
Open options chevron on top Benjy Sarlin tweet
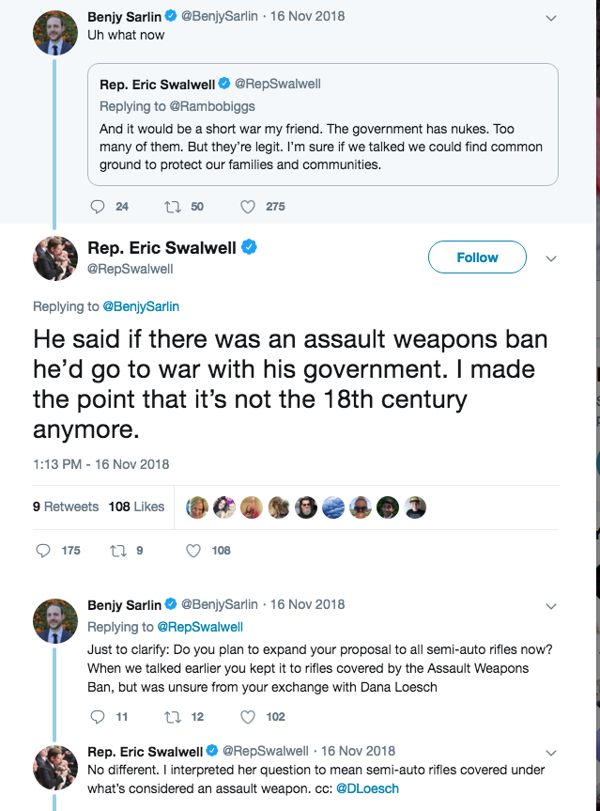click(x=551, y=18)
